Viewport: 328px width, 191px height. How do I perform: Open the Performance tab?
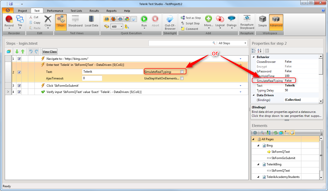(x=55, y=11)
